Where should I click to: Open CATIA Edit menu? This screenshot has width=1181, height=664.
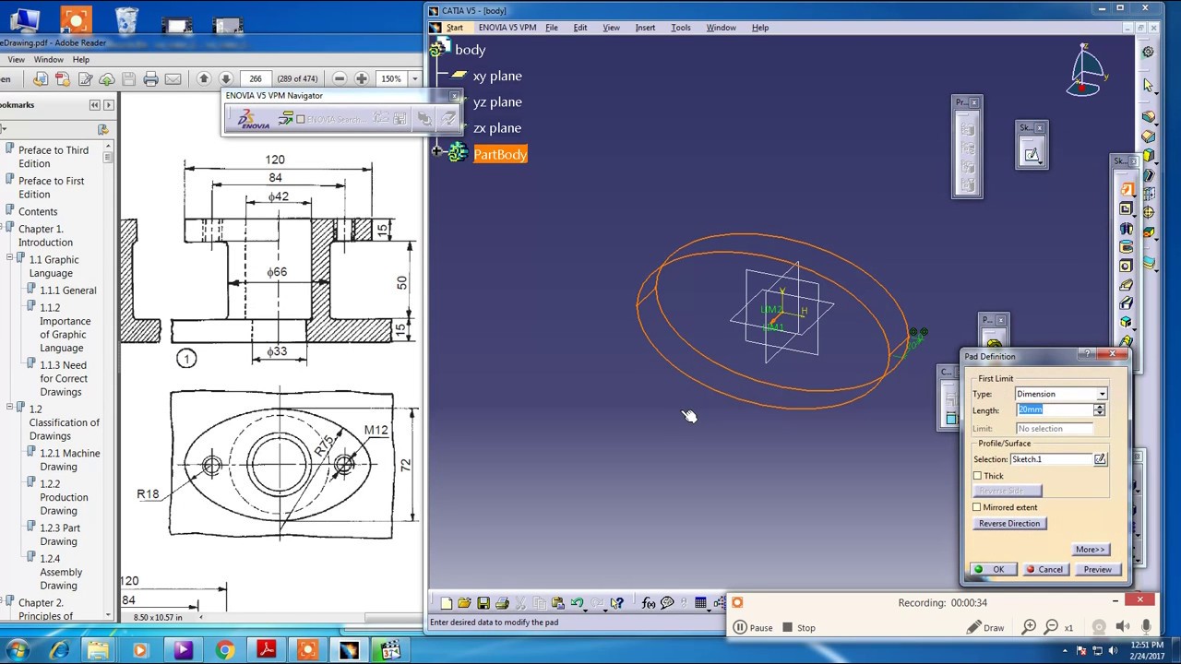click(580, 28)
